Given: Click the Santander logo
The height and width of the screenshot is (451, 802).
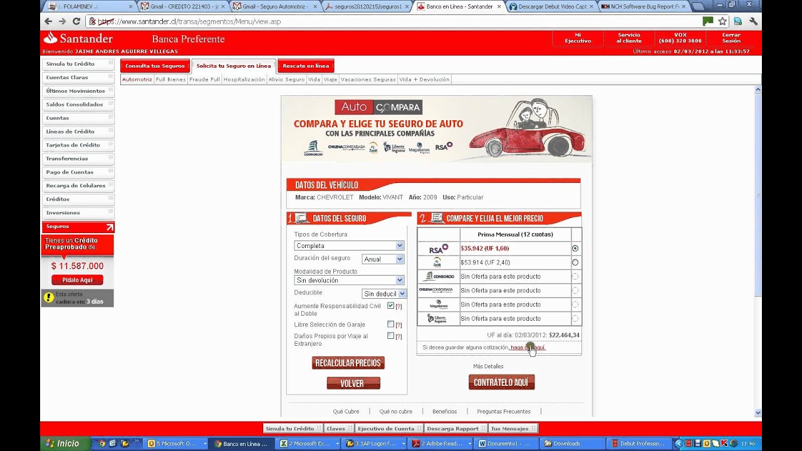Looking at the screenshot, I should (x=78, y=39).
